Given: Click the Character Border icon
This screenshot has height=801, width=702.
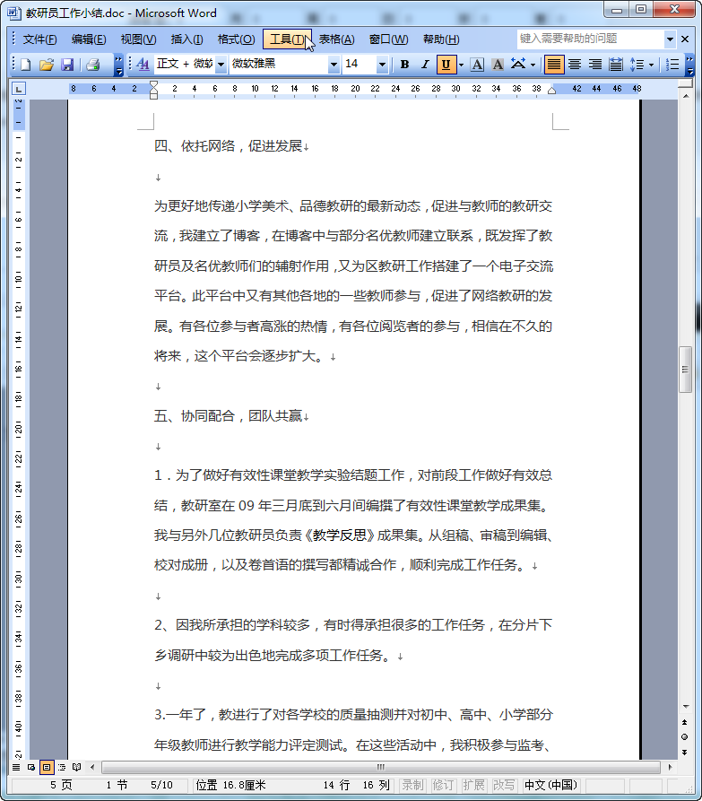Looking at the screenshot, I should [x=477, y=65].
